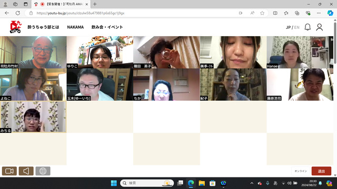The image size is (337, 189).
Task: Open the app available icon in address bar
Action: point(241,13)
